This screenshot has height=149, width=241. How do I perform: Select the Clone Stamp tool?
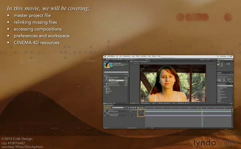click(127, 59)
